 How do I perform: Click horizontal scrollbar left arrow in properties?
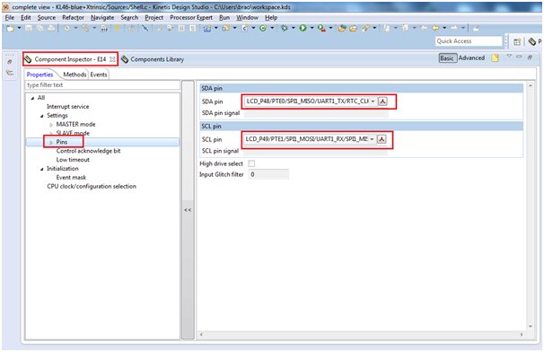[201, 335]
